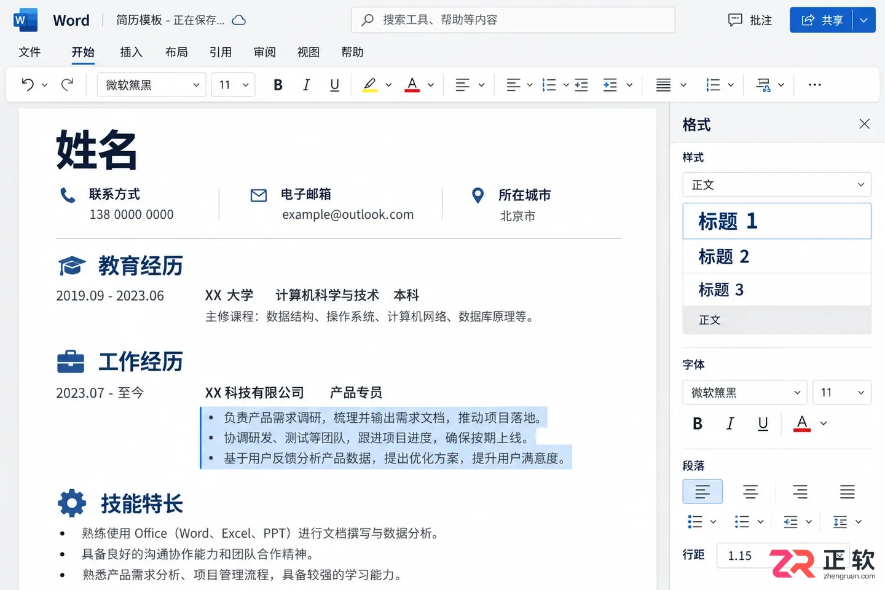Viewport: 885px width, 590px height.
Task: Open the ribbon 微软雅黑 font dropdown
Action: tap(152, 85)
